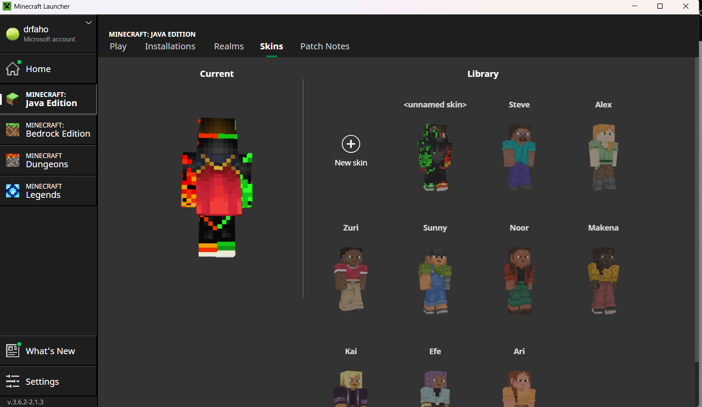Screen dimensions: 702x407
Task: Select Minecraft: Java Edition in sidebar
Action: [48, 99]
